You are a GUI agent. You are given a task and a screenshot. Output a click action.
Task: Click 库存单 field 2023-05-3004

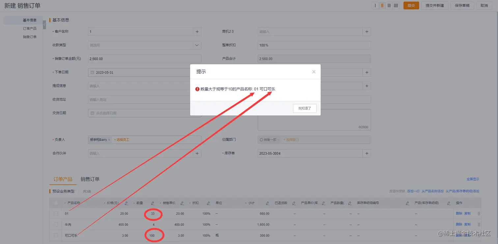point(310,153)
